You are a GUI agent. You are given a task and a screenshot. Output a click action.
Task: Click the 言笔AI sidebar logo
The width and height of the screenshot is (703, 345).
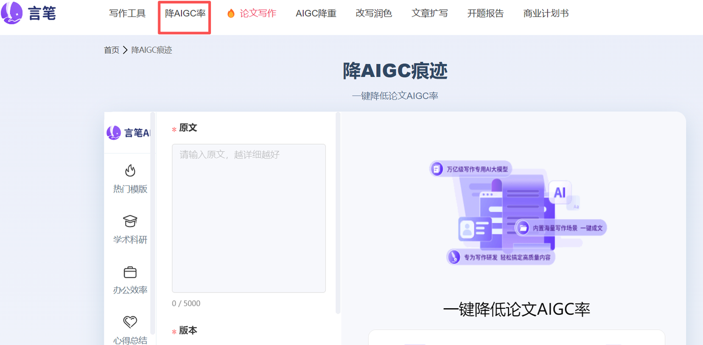tap(129, 133)
